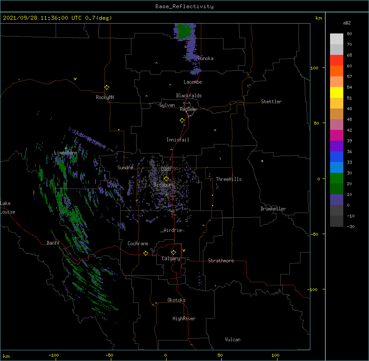Click the asterisk marker above Limestone label
This screenshot has height=361, width=369.
pyautogui.click(x=66, y=148)
